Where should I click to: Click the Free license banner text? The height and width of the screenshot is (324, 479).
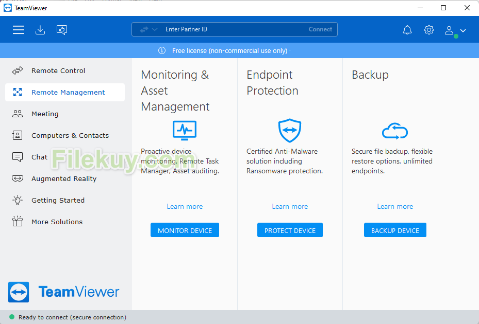[230, 50]
